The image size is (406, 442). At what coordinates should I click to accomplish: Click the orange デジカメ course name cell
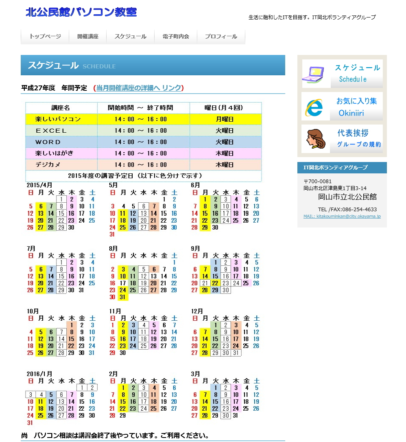61,165
